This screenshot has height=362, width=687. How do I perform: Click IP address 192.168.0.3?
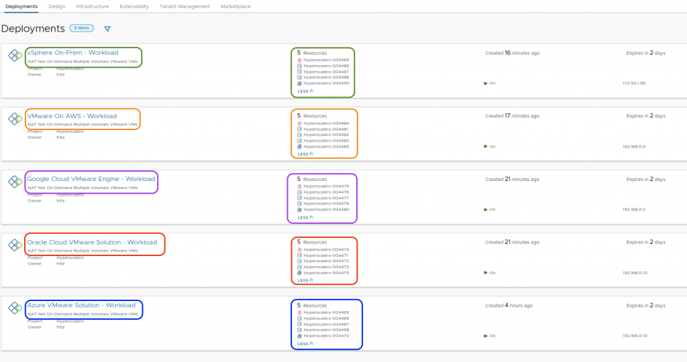click(x=634, y=209)
